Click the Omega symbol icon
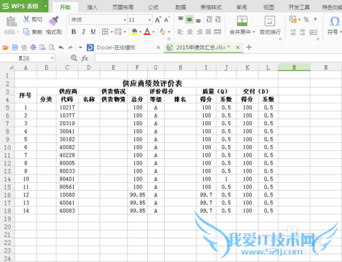The height and width of the screenshot is (262, 342). pos(334,21)
